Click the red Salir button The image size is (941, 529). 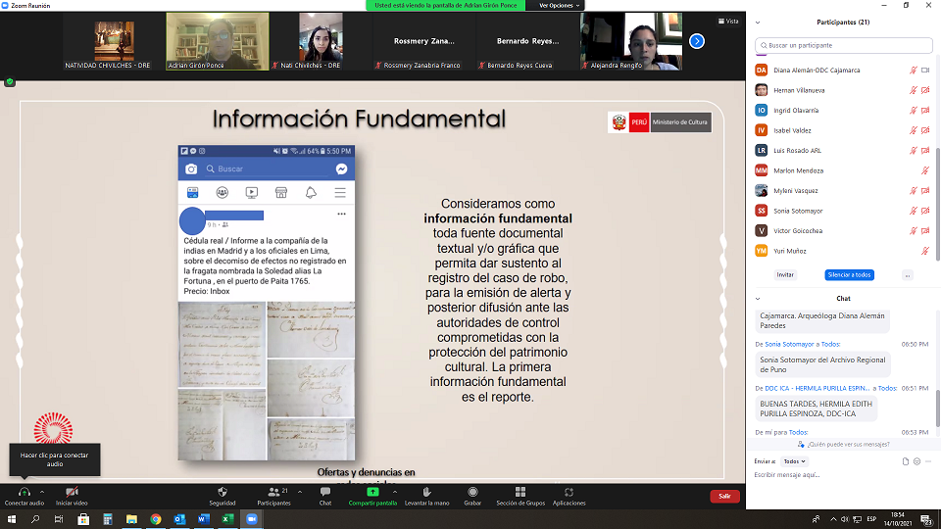click(x=724, y=496)
